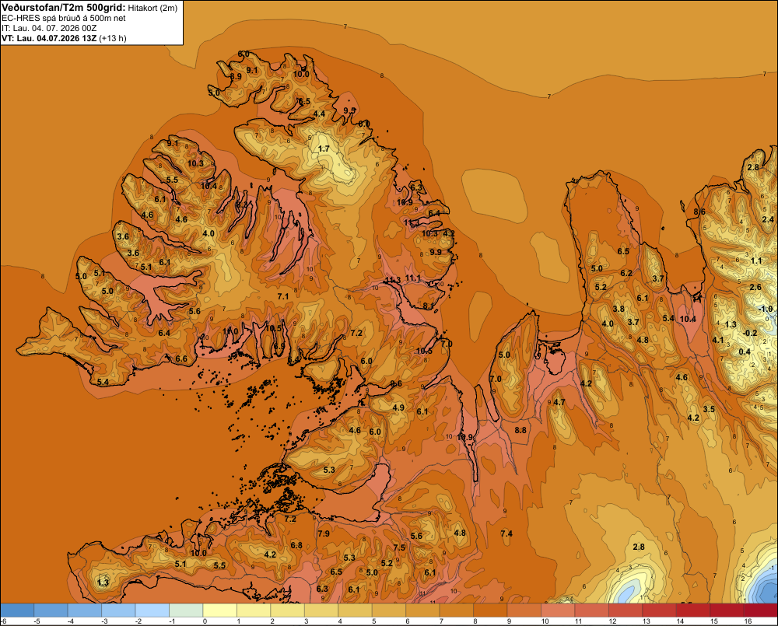Select the 9.5 temperature value
Viewport: 778px width, 626px height.
(x=350, y=110)
